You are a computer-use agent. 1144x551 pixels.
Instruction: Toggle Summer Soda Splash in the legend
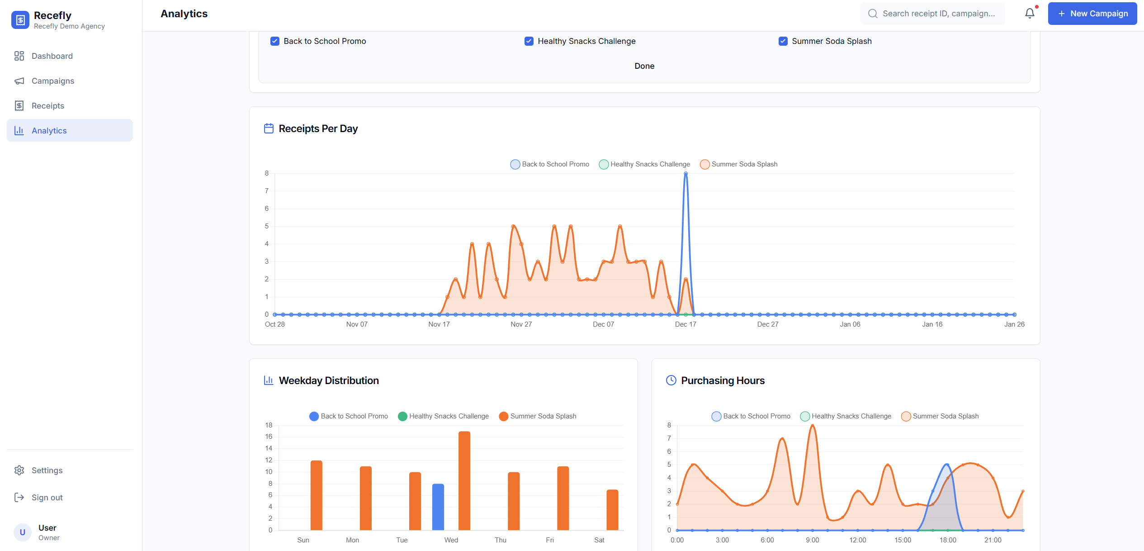738,164
